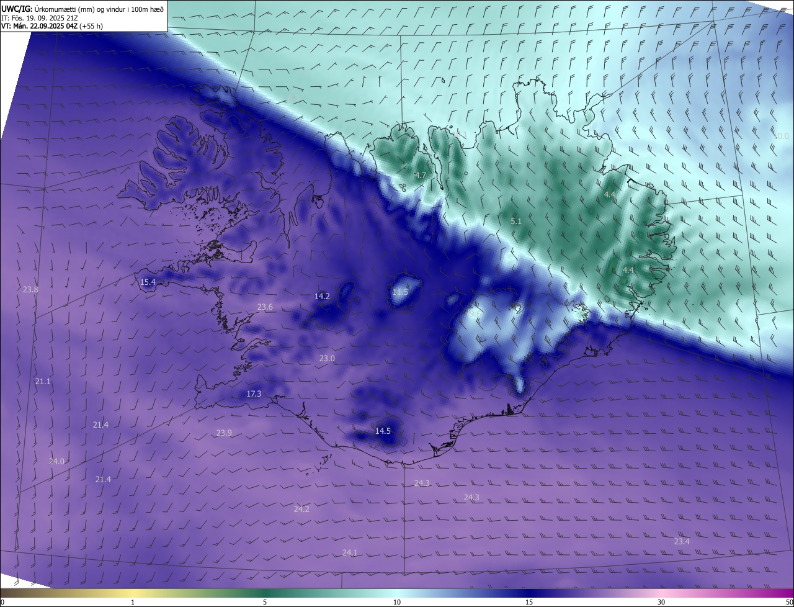Screen dimensions: 794x607
Task: Click the 21.1 value label on the map
Action: pyautogui.click(x=43, y=381)
